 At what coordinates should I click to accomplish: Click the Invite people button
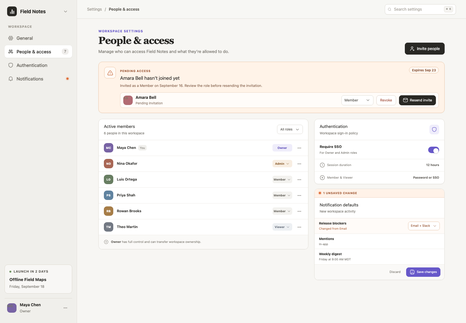click(x=425, y=48)
